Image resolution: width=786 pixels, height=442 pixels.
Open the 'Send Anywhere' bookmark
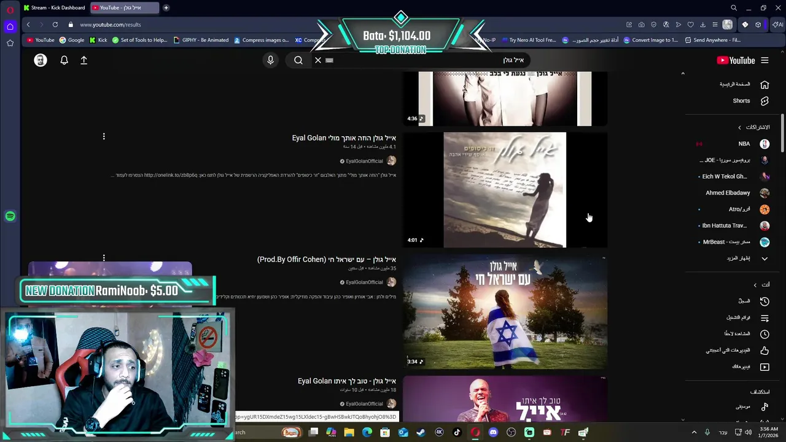point(712,40)
